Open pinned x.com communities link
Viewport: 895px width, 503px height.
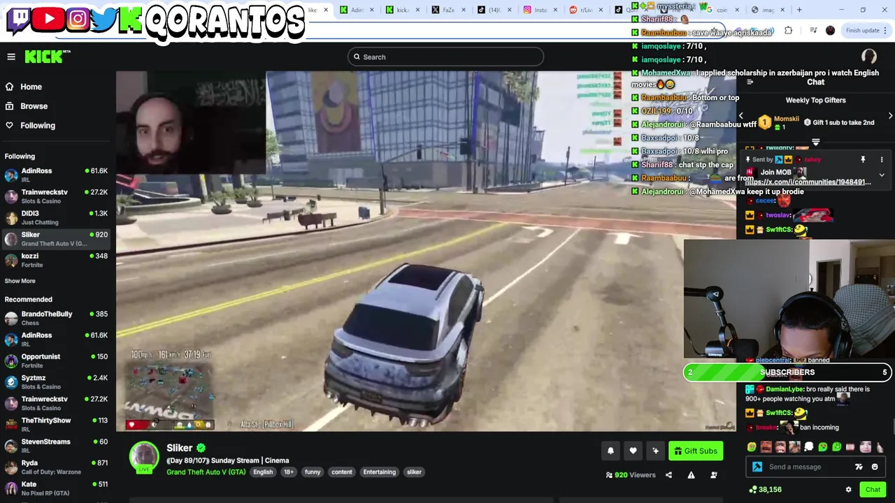point(808,182)
